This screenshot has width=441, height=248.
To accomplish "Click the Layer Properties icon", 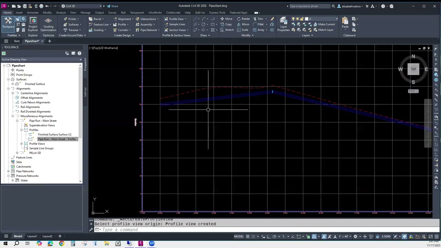I will [283, 24].
